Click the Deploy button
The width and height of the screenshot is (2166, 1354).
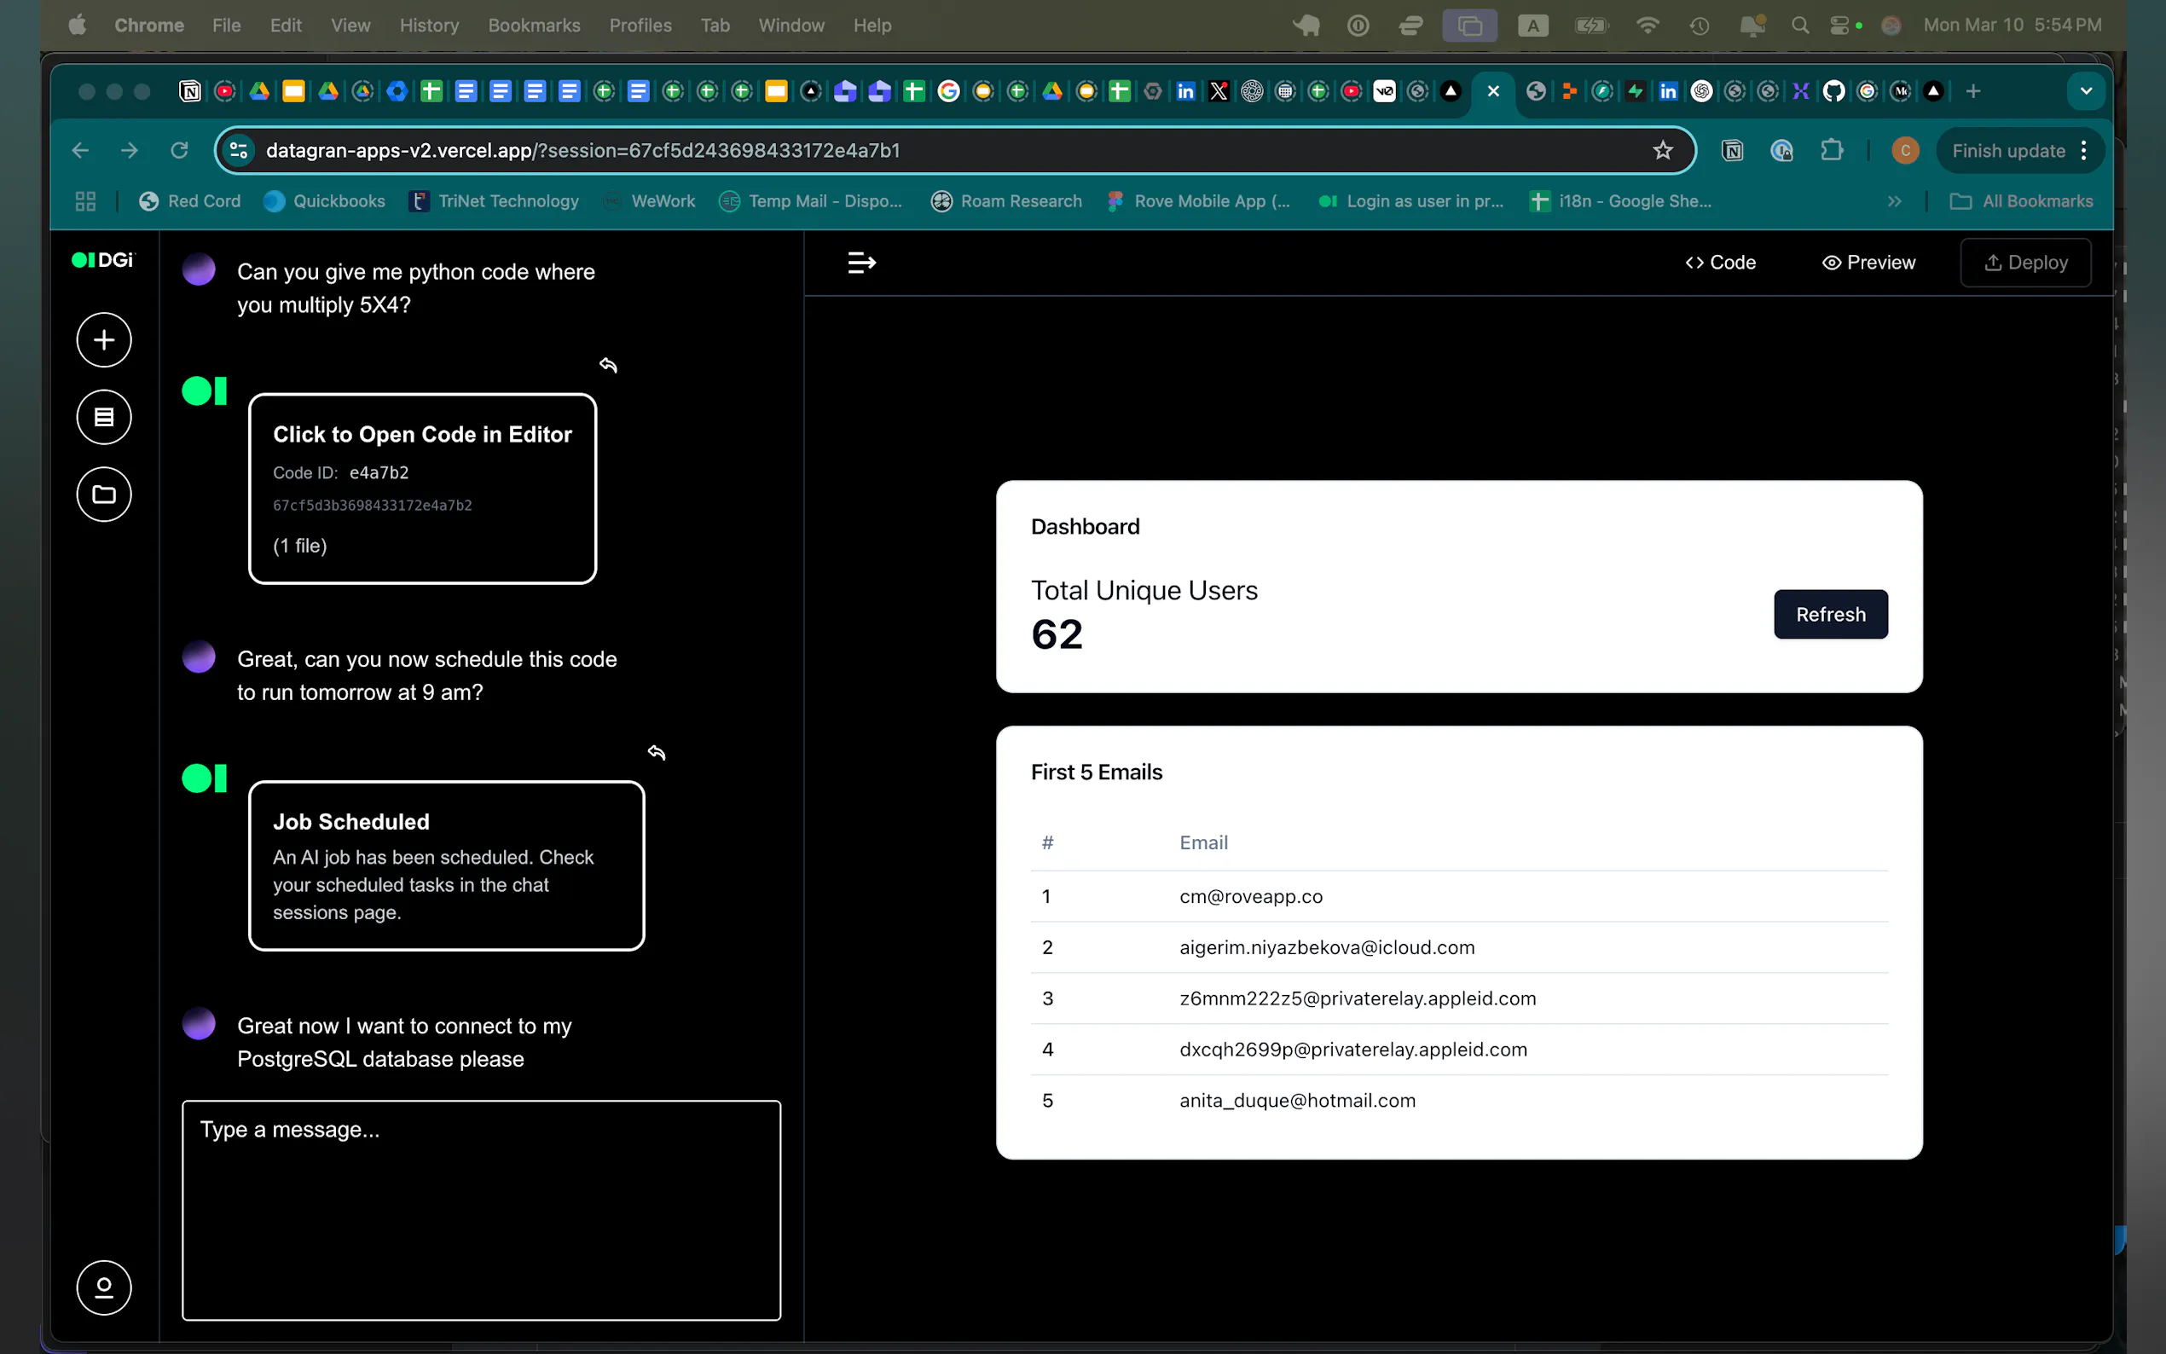point(2025,263)
